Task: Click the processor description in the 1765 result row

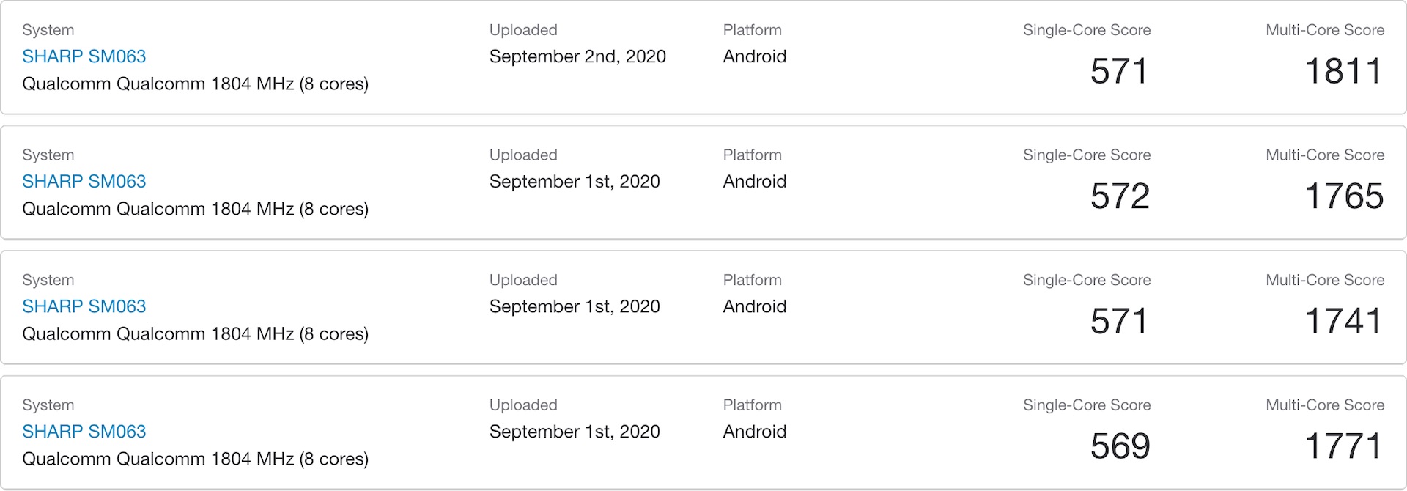Action: 195,210
